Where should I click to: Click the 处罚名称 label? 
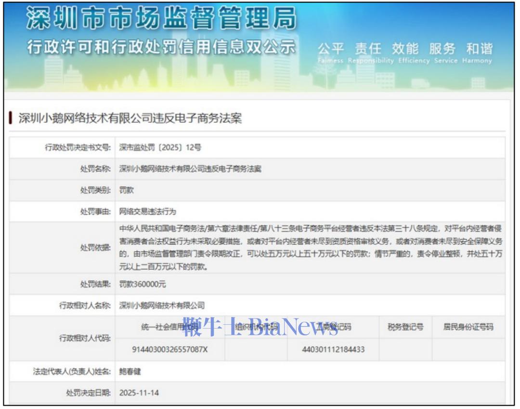tap(95, 169)
